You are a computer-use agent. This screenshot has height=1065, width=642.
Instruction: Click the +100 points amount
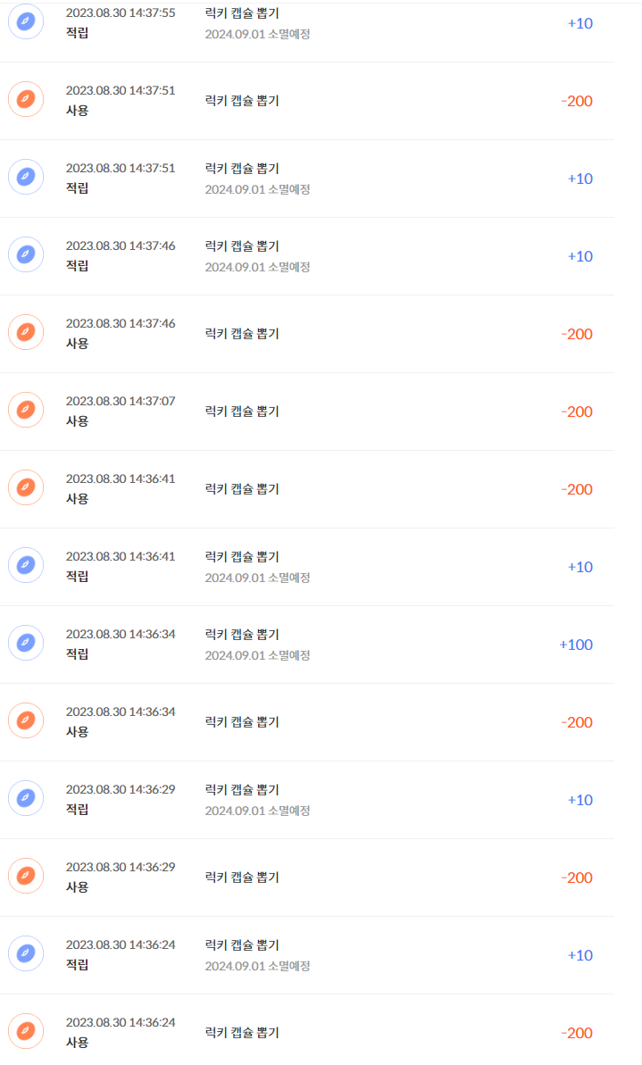576,645
